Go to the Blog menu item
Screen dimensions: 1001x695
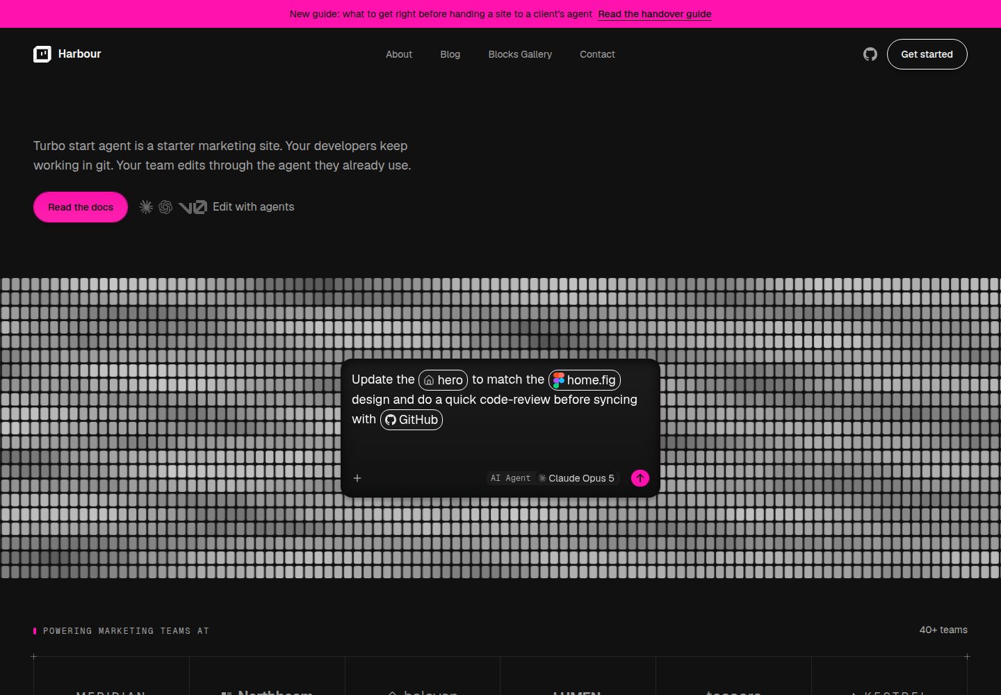click(x=450, y=54)
